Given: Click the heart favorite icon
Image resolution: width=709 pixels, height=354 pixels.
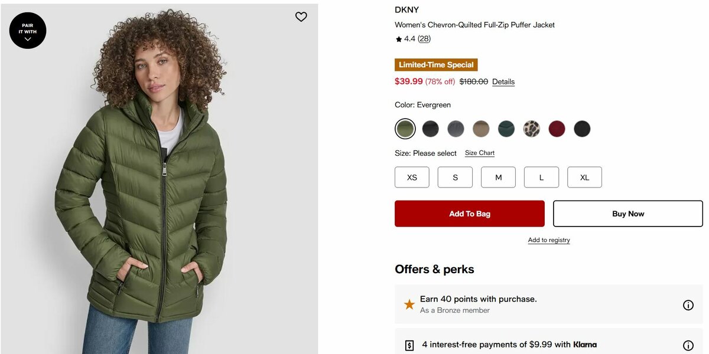Looking at the screenshot, I should (x=301, y=17).
